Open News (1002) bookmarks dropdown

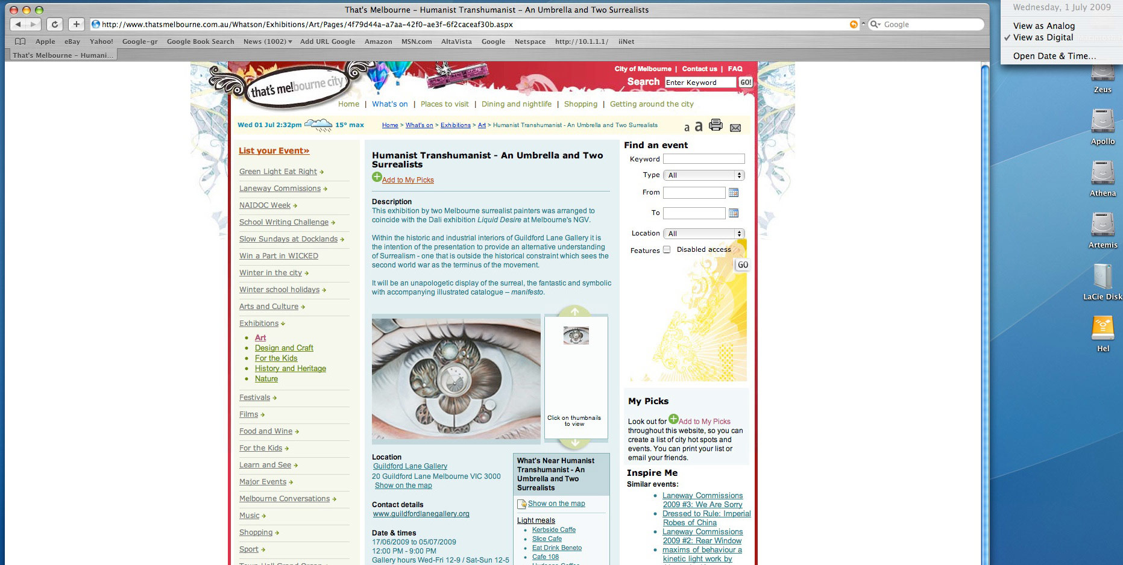coord(268,42)
